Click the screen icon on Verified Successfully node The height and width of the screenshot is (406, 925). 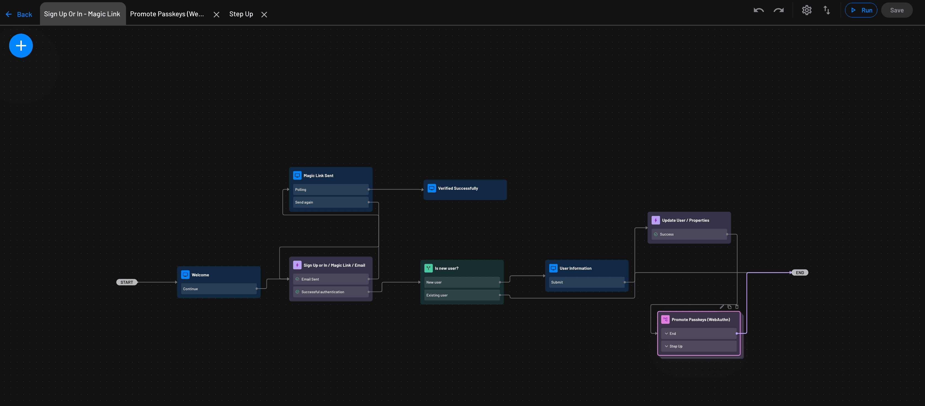click(x=431, y=188)
